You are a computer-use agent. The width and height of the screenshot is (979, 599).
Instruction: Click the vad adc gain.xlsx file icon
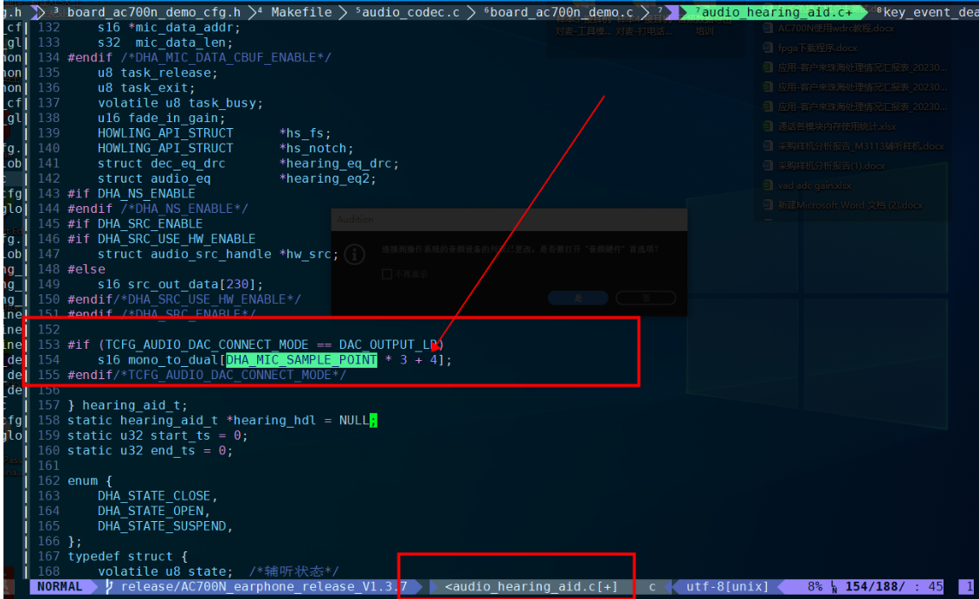pyautogui.click(x=768, y=185)
